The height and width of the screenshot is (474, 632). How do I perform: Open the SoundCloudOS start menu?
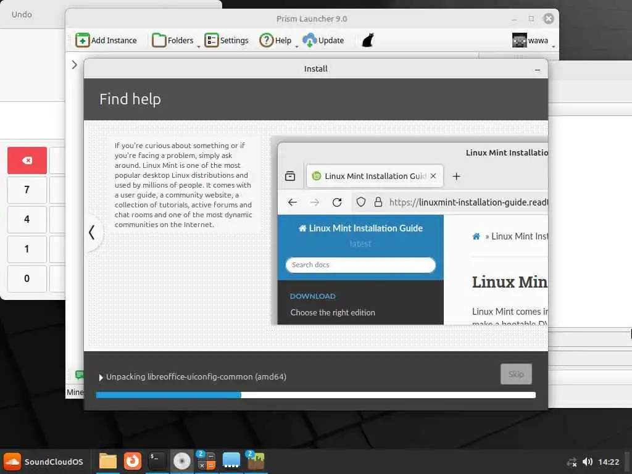[43, 462]
